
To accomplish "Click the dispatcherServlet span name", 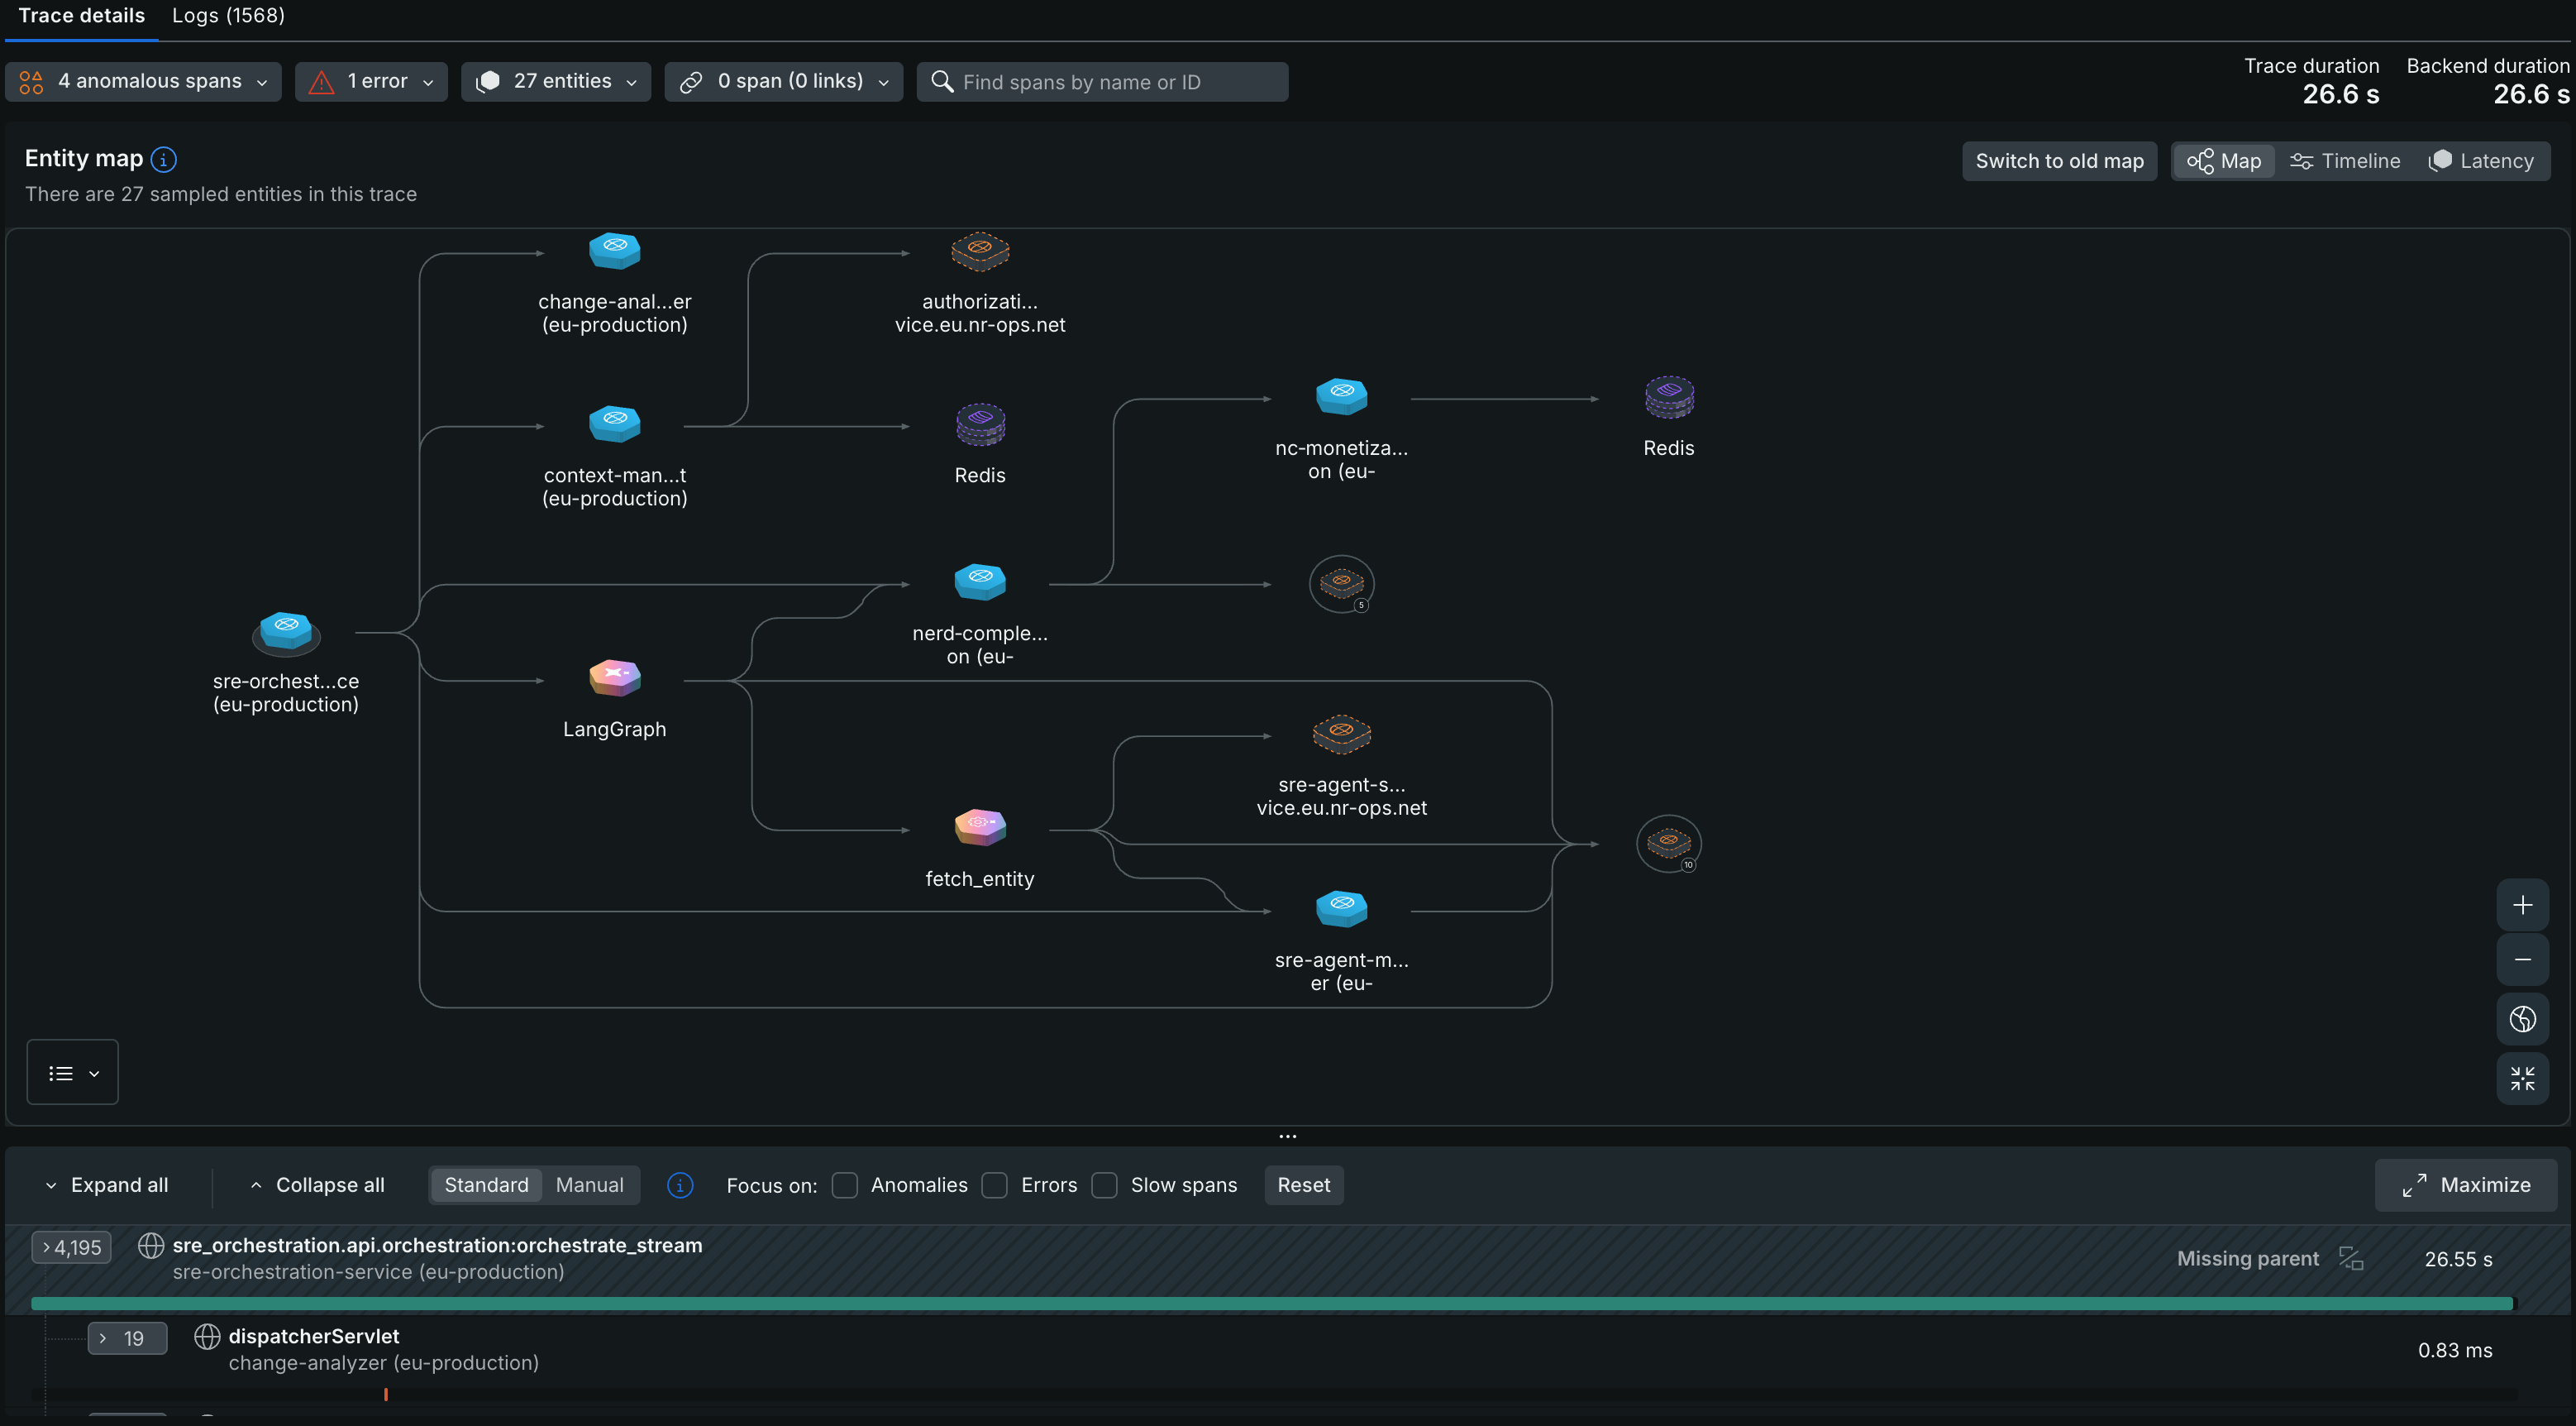I will tap(314, 1337).
